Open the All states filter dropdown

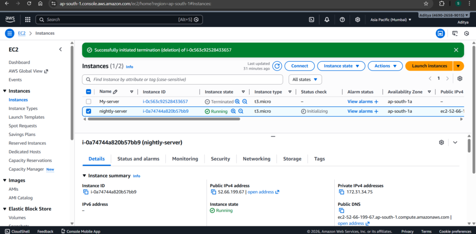[x=305, y=79]
